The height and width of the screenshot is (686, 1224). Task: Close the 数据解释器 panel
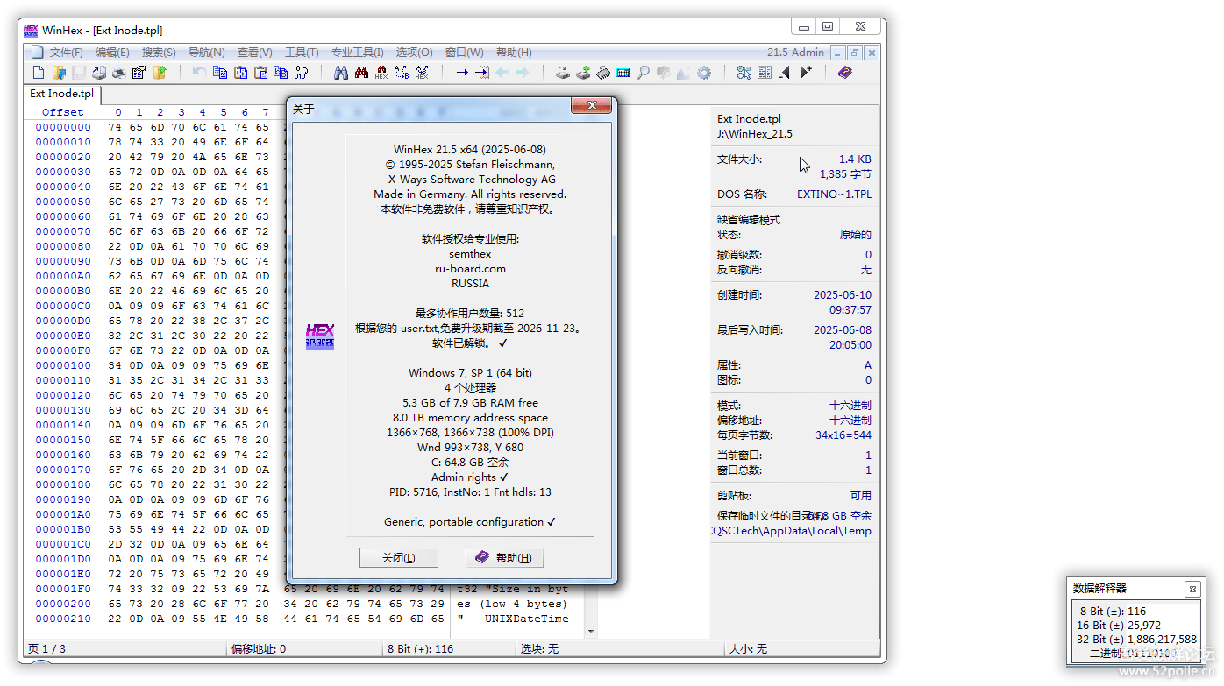coord(1192,590)
